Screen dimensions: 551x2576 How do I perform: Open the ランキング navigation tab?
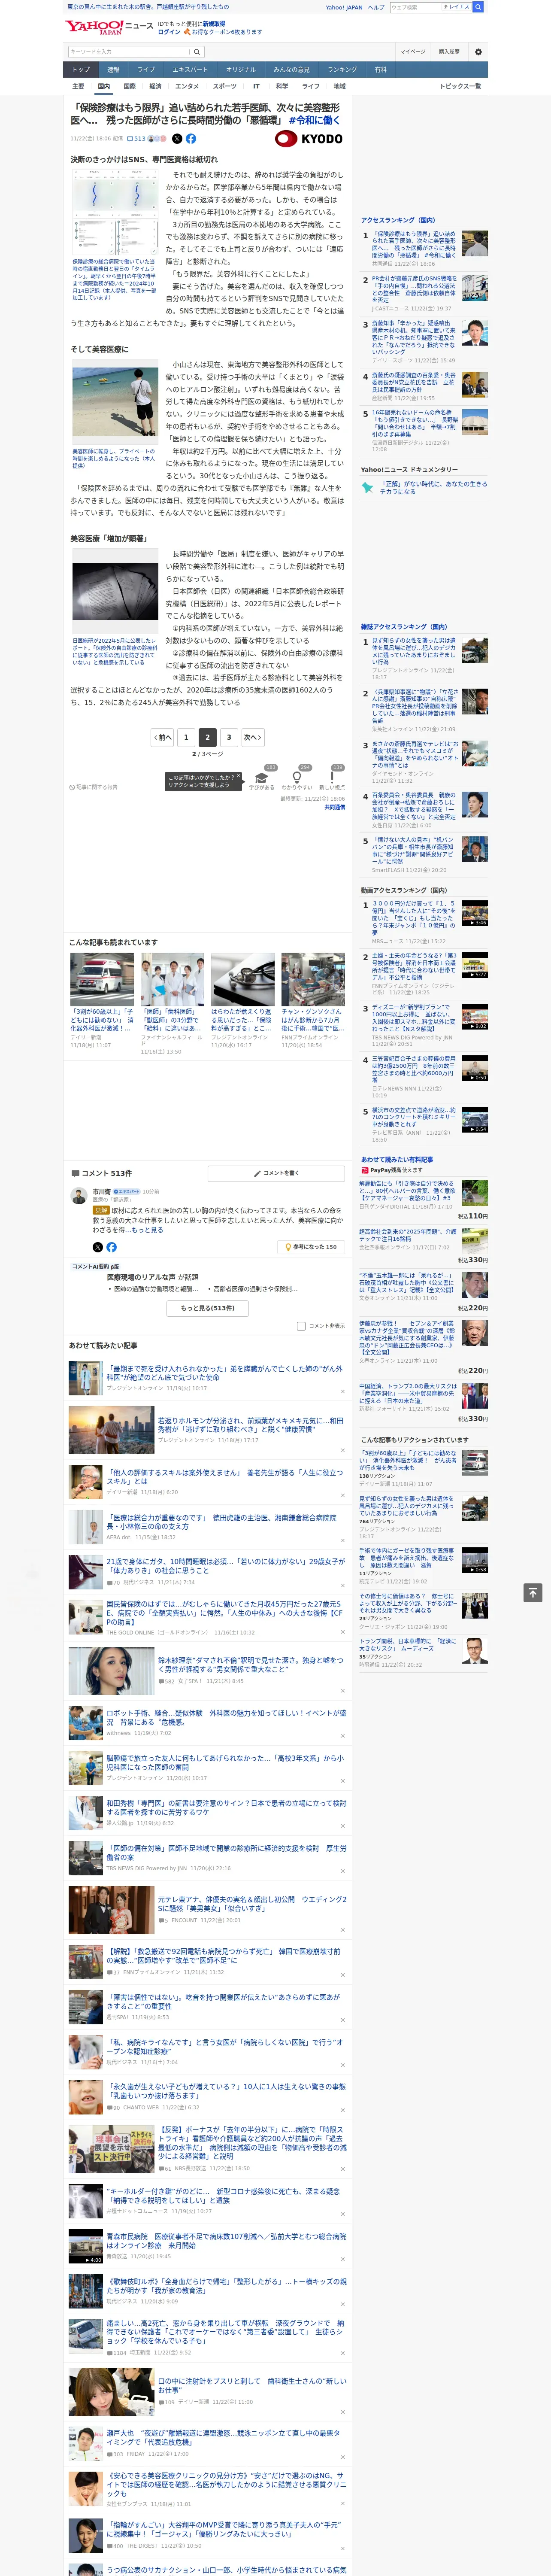click(x=342, y=70)
